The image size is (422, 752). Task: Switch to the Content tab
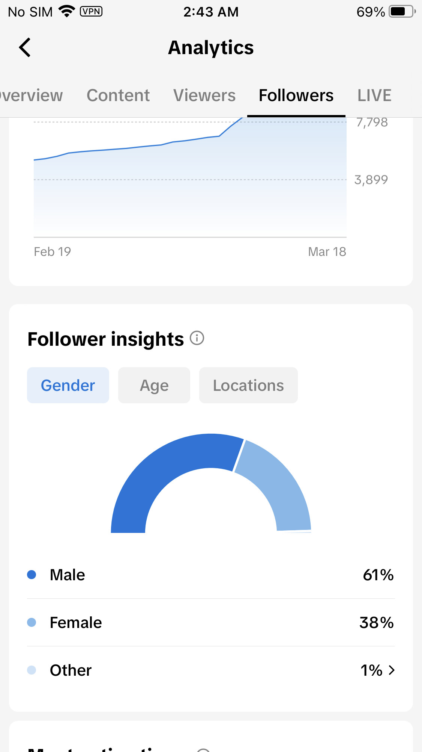point(118,95)
